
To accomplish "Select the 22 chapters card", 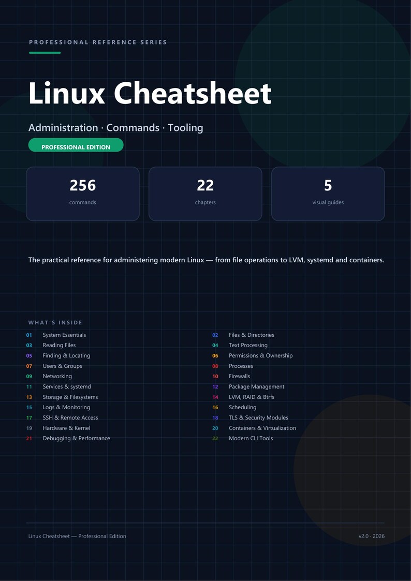I will click(x=205, y=194).
